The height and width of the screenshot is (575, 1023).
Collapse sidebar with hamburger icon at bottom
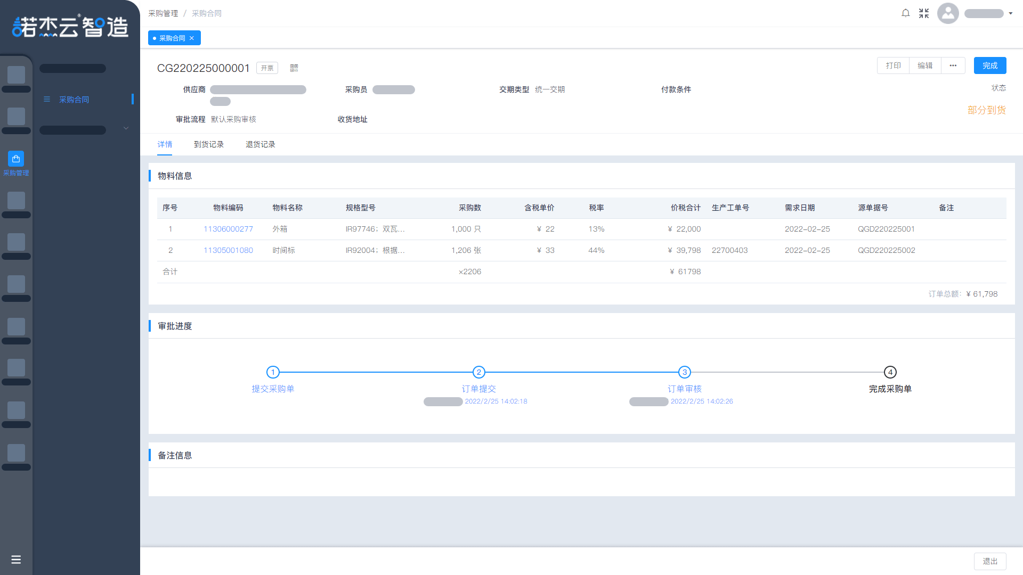[16, 560]
